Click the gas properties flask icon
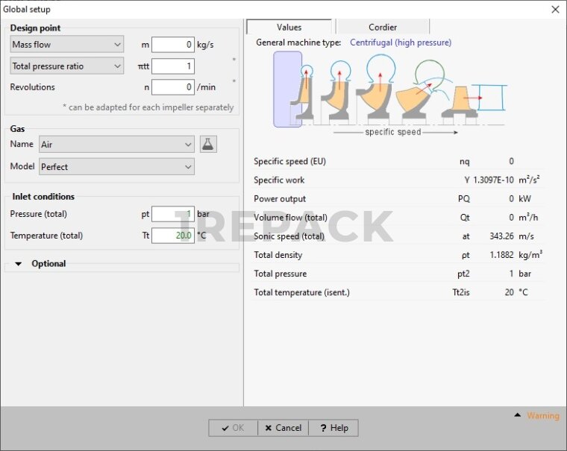 point(208,145)
